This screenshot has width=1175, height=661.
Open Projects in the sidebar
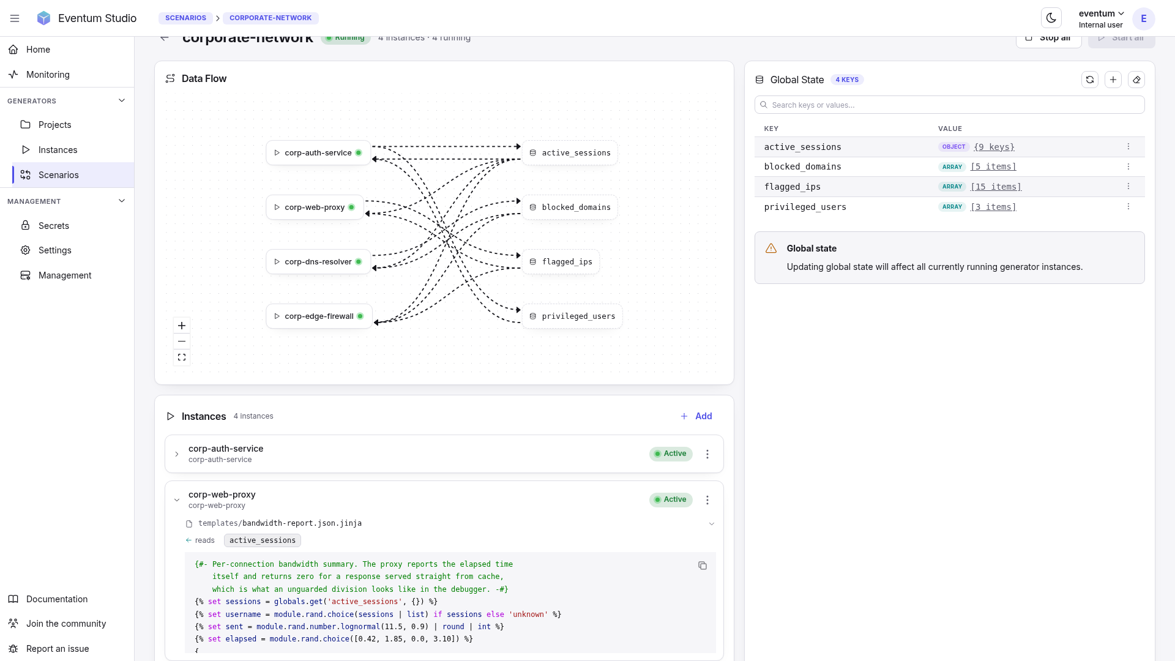click(x=73, y=125)
